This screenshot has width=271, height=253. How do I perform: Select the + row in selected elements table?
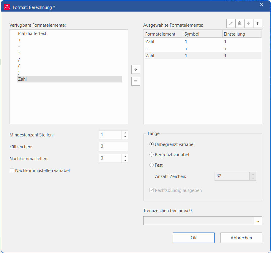point(203,49)
